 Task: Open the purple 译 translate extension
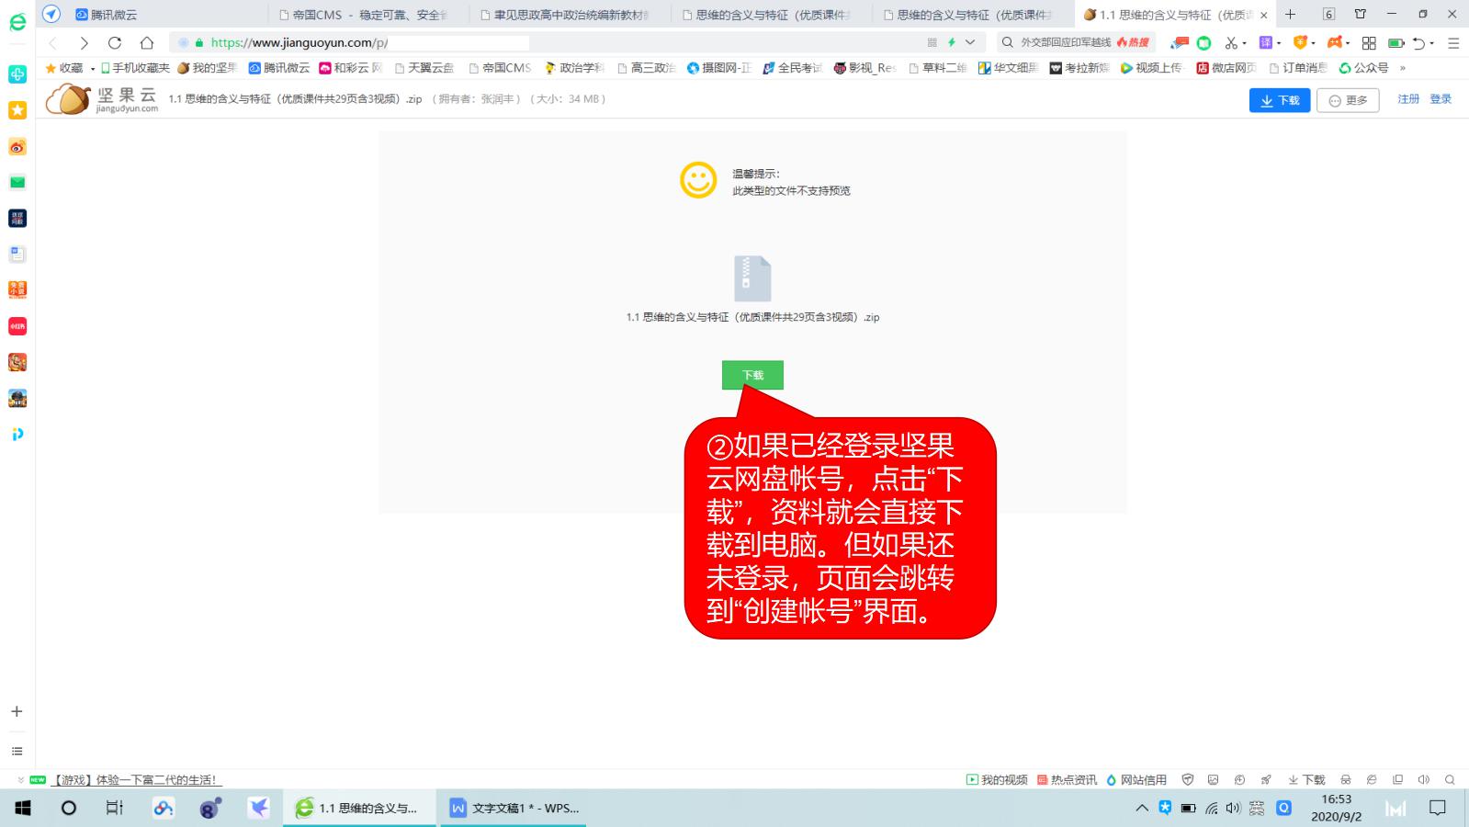coord(1265,42)
